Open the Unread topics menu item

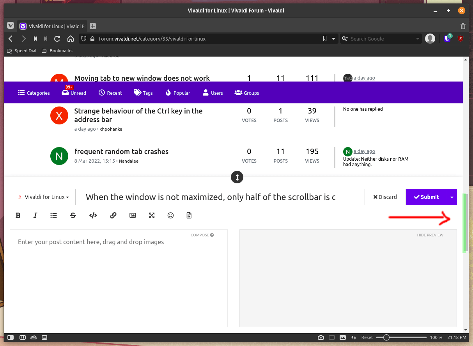coord(74,92)
